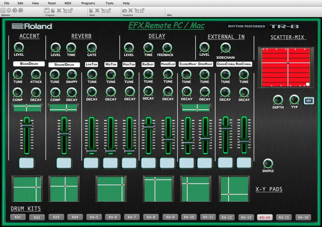This screenshot has height=227, width=322.
Task: Create a new bank with the page icon
Action: pyautogui.click(x=91, y=10)
